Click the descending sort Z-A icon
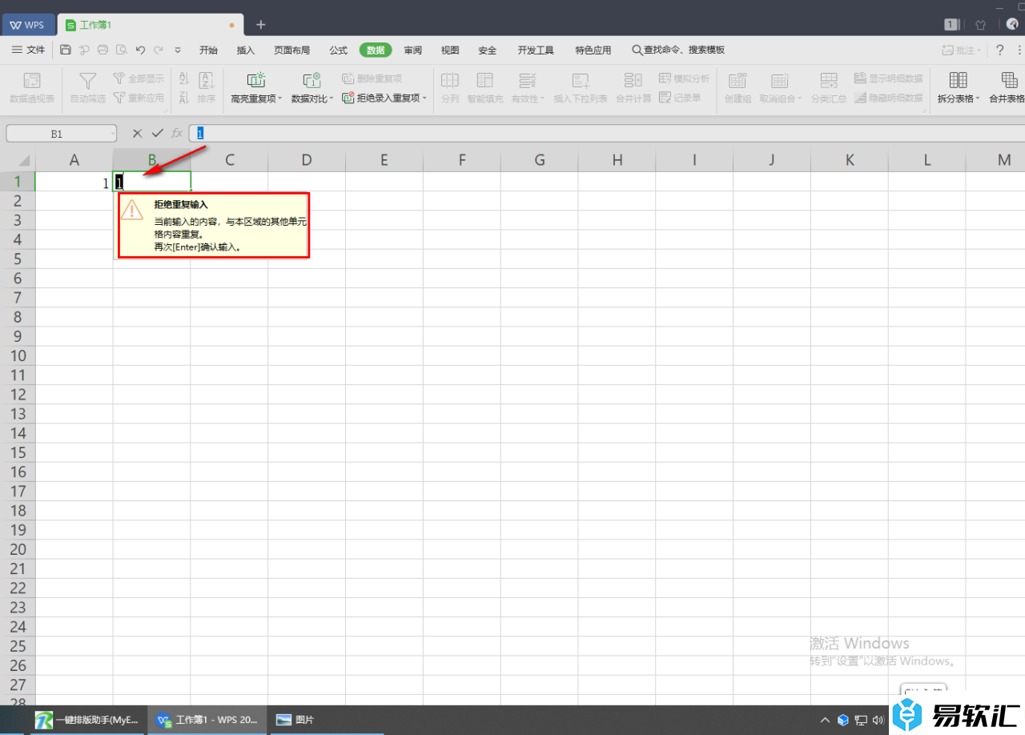Image resolution: width=1025 pixels, height=735 pixels. pyautogui.click(x=183, y=98)
